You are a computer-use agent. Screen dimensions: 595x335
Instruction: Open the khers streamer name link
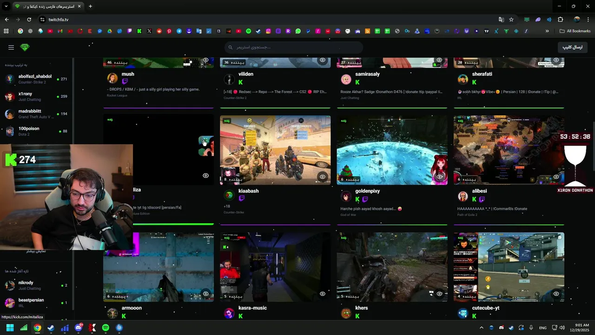pos(361,308)
